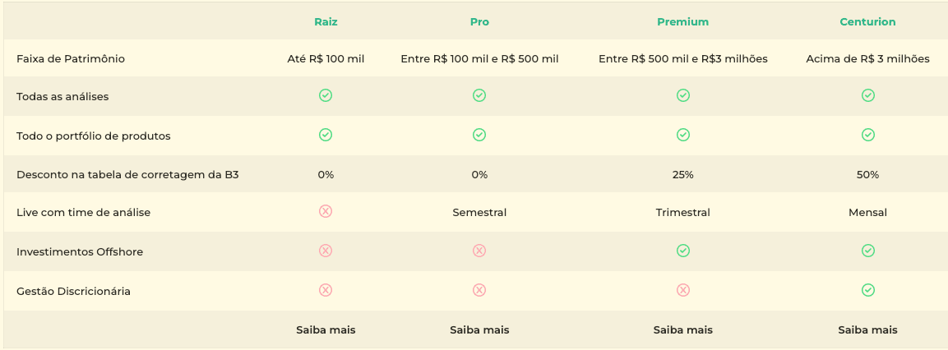Open Saiba mais under Raiz plan
The image size is (948, 350).
coord(326,330)
